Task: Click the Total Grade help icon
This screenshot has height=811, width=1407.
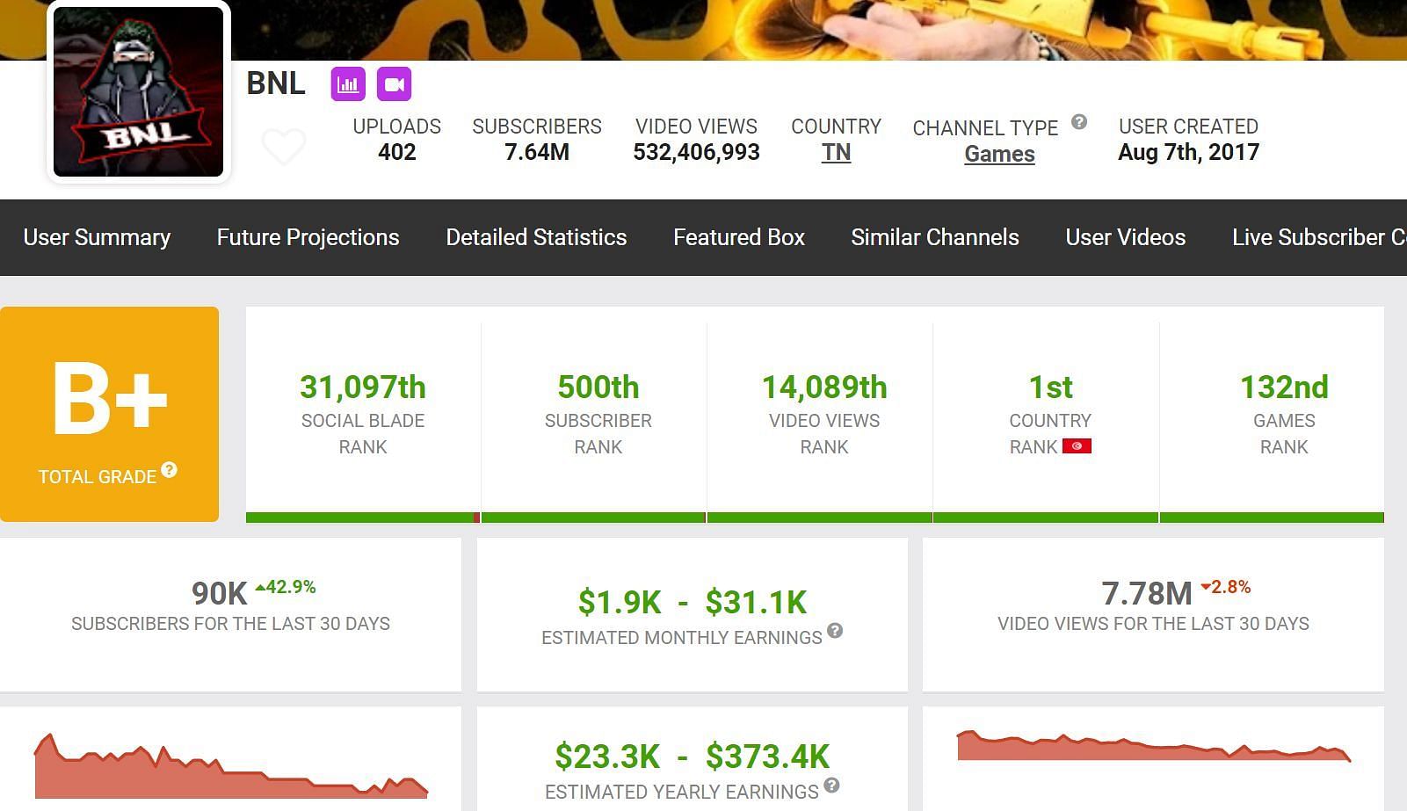Action: coord(169,470)
